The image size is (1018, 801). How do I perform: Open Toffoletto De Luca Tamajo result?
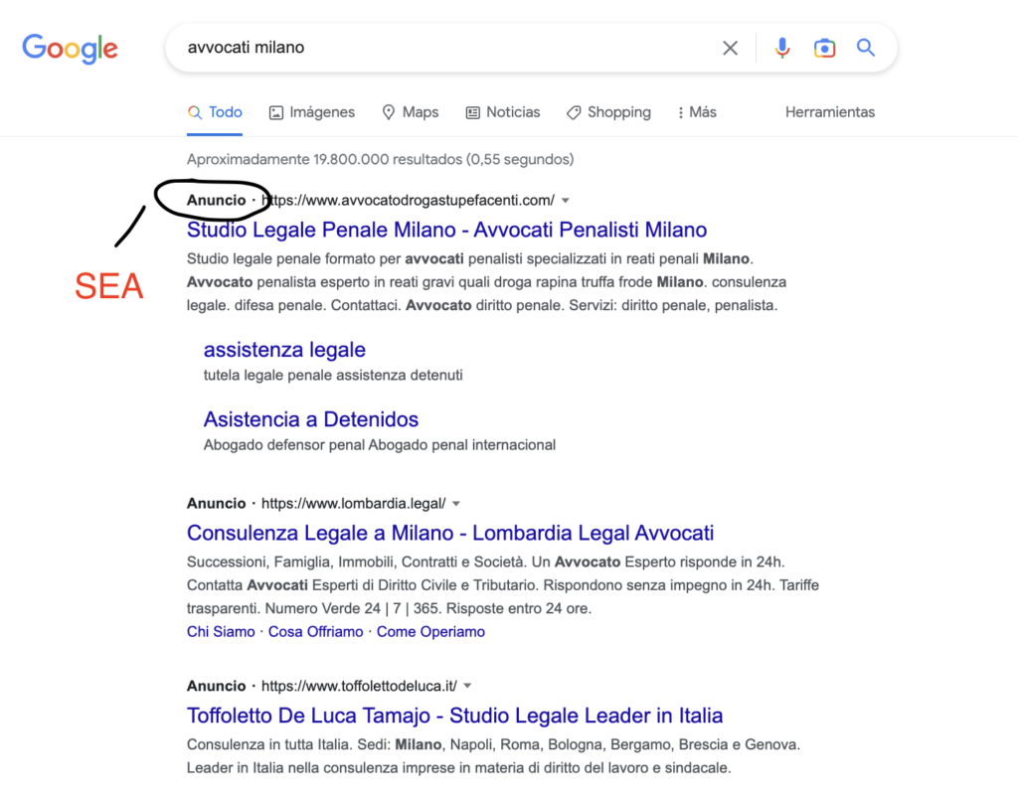pyautogui.click(x=454, y=716)
